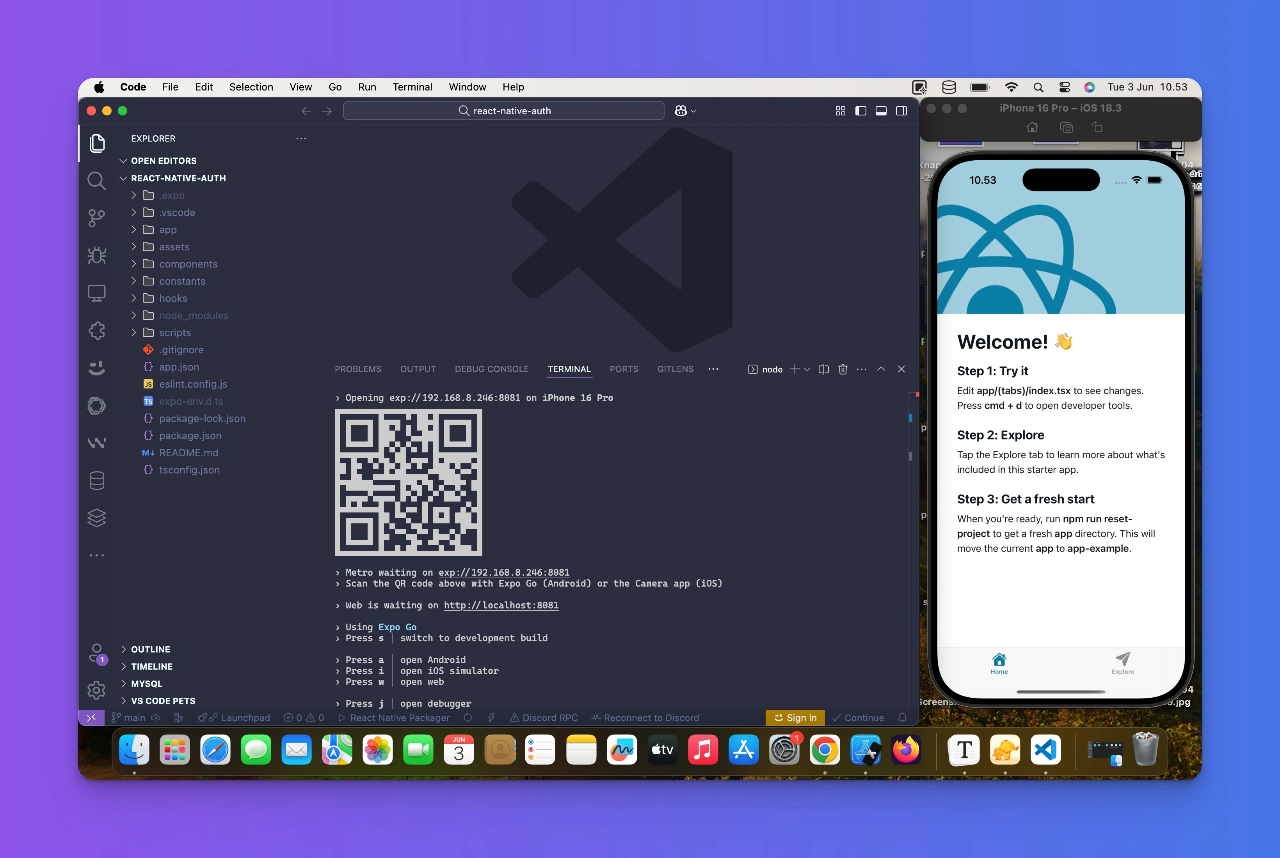Click Reconnect to Discord status item
Viewport: 1280px width, 858px height.
coord(645,717)
